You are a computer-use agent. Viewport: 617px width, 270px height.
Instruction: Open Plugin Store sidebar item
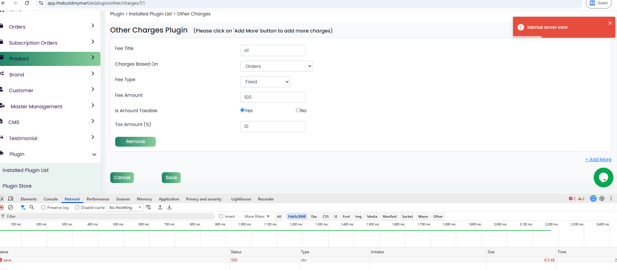pos(17,186)
